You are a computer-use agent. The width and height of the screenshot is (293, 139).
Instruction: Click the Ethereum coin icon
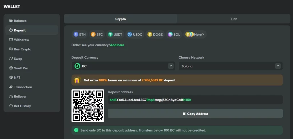pos(76,34)
